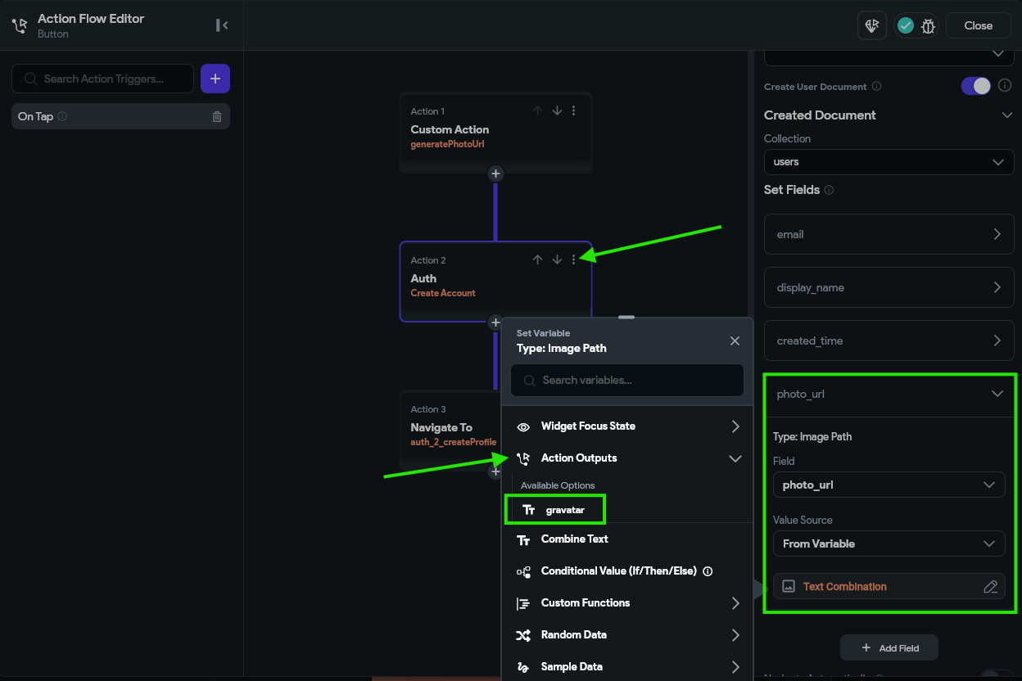Collapse the Created Document section

(1007, 115)
